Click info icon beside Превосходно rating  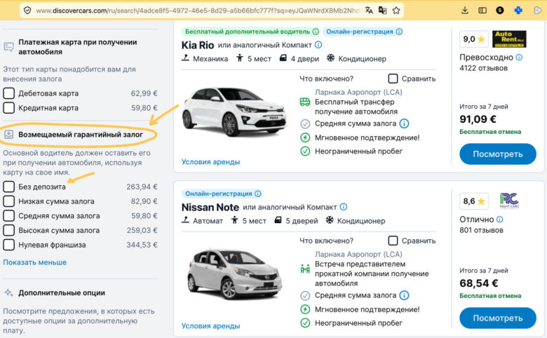(519, 58)
